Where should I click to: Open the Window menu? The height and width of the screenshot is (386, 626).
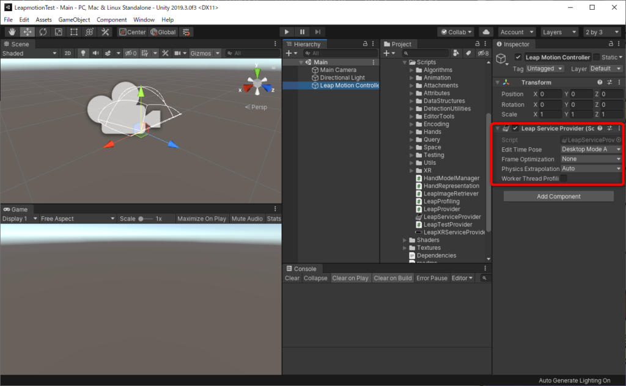[144, 20]
